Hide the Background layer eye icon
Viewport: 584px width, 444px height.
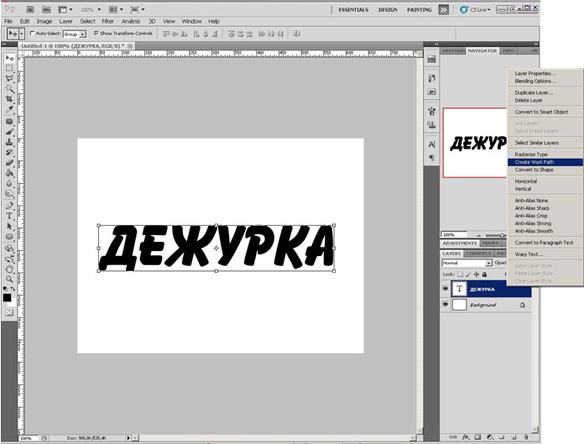(x=446, y=306)
